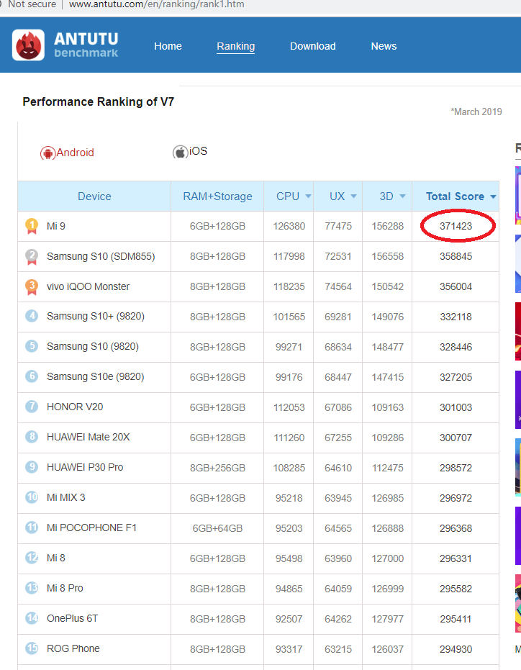Image resolution: width=521 pixels, height=670 pixels.
Task: Switch to the Android ranking tab
Action: point(67,153)
